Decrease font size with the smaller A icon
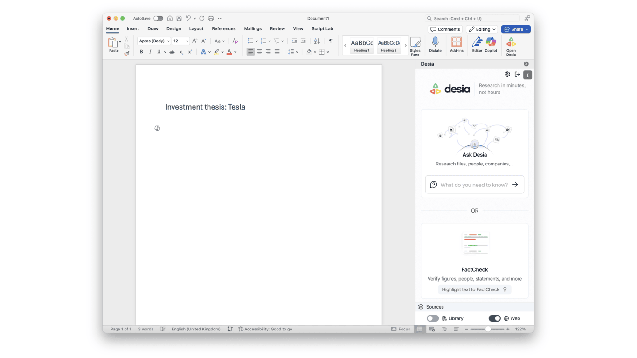Screen dimensions: 637x358 point(204,41)
